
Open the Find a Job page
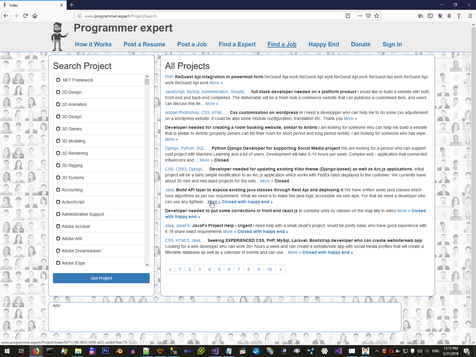click(x=282, y=44)
